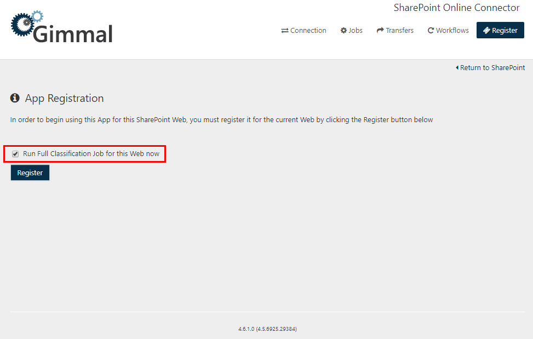Click the Jobs gear icon

[x=343, y=31]
